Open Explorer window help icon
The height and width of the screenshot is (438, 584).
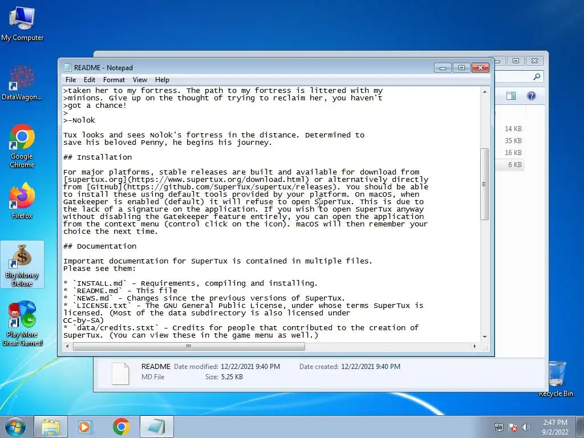click(532, 96)
